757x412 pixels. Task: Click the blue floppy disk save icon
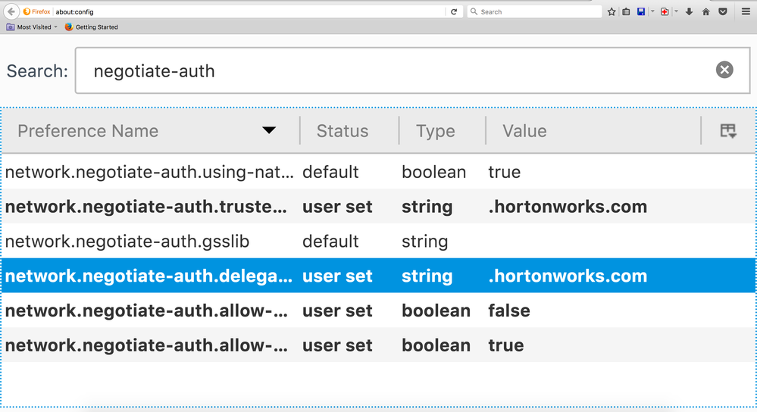[641, 11]
